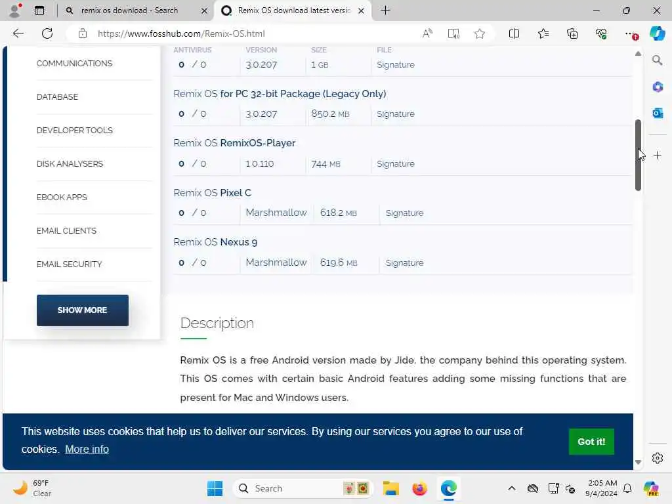Select the Remix OS download latest version tab
The image size is (672, 504).
tap(293, 10)
